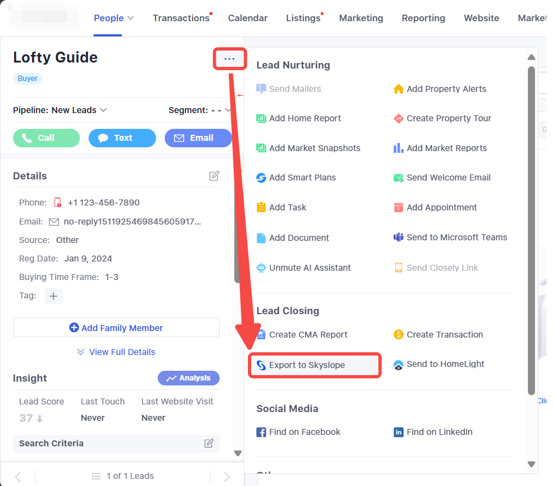Select Export to Skyslope menu item

coord(314,365)
